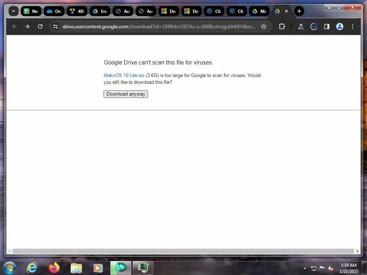This screenshot has height=275, width=367.
Task: View site information icon in address bar
Action: [x=56, y=26]
